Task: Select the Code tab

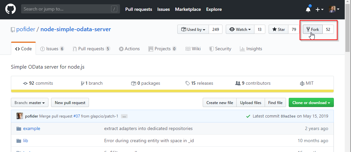Action: tap(23, 49)
